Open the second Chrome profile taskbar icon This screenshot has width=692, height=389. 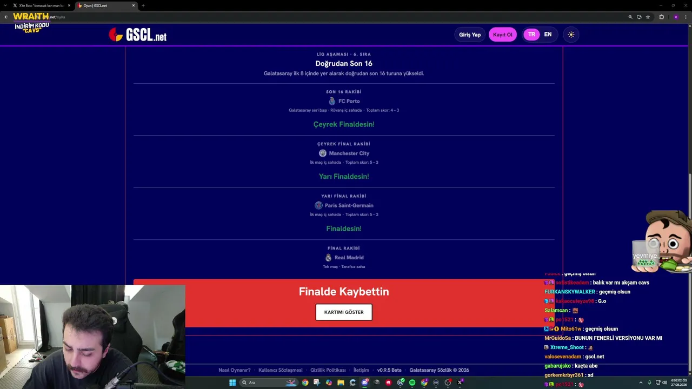424,383
